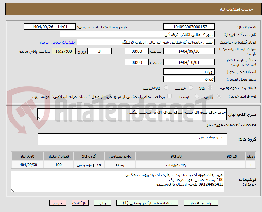Click the استان محل تحویل field
This screenshot has width=262, height=212.
point(189,72)
